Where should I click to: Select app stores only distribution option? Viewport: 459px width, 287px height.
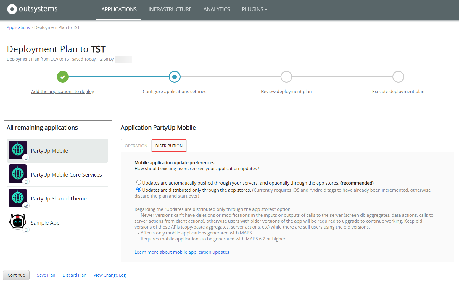coord(138,190)
